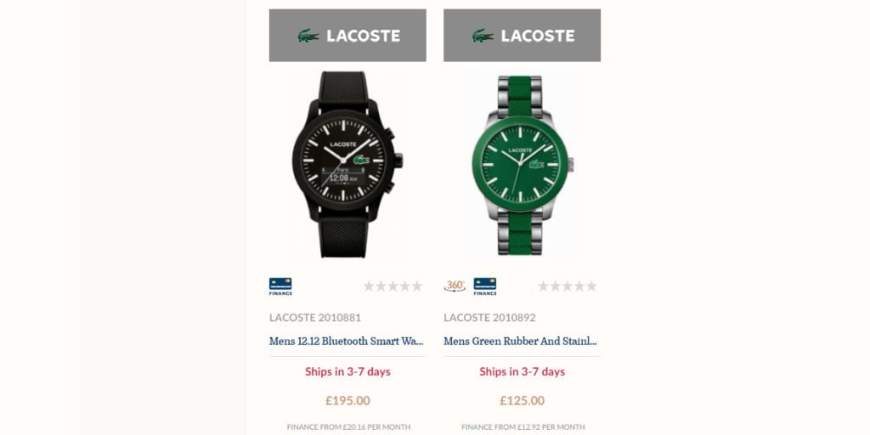Click the crocodile logo in left Lacoste banner
The width and height of the screenshot is (870, 435).
point(308,36)
